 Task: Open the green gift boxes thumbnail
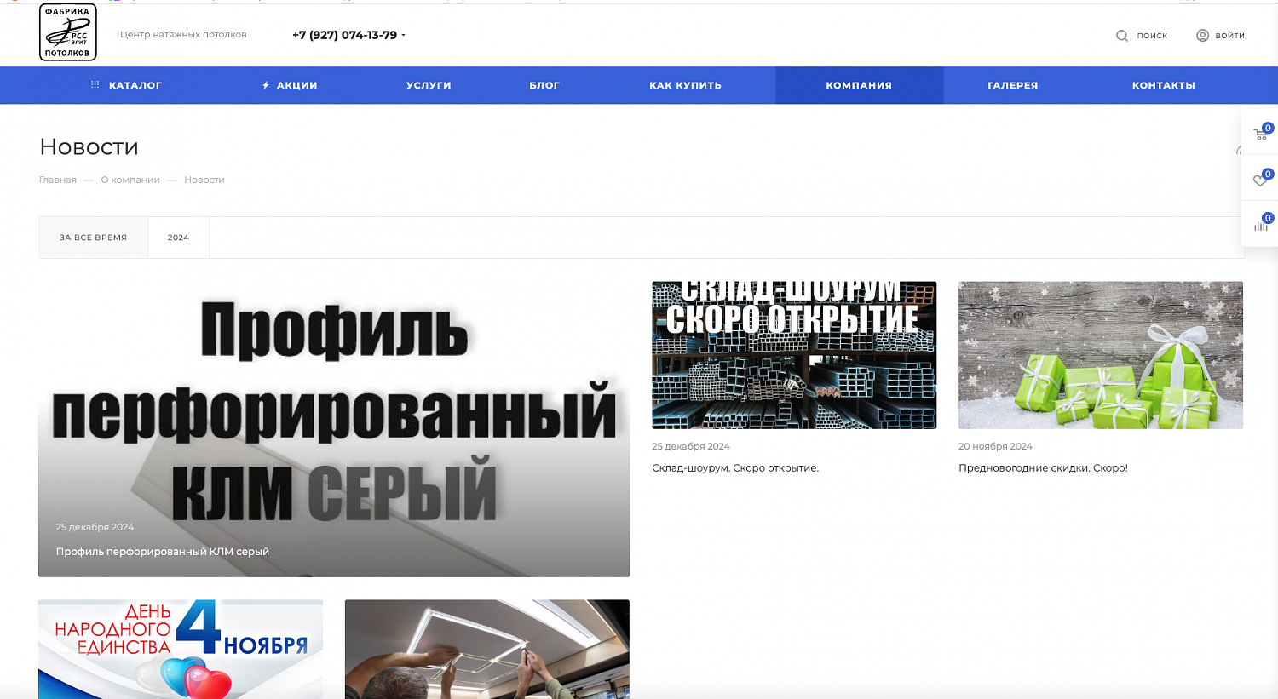tap(1101, 355)
